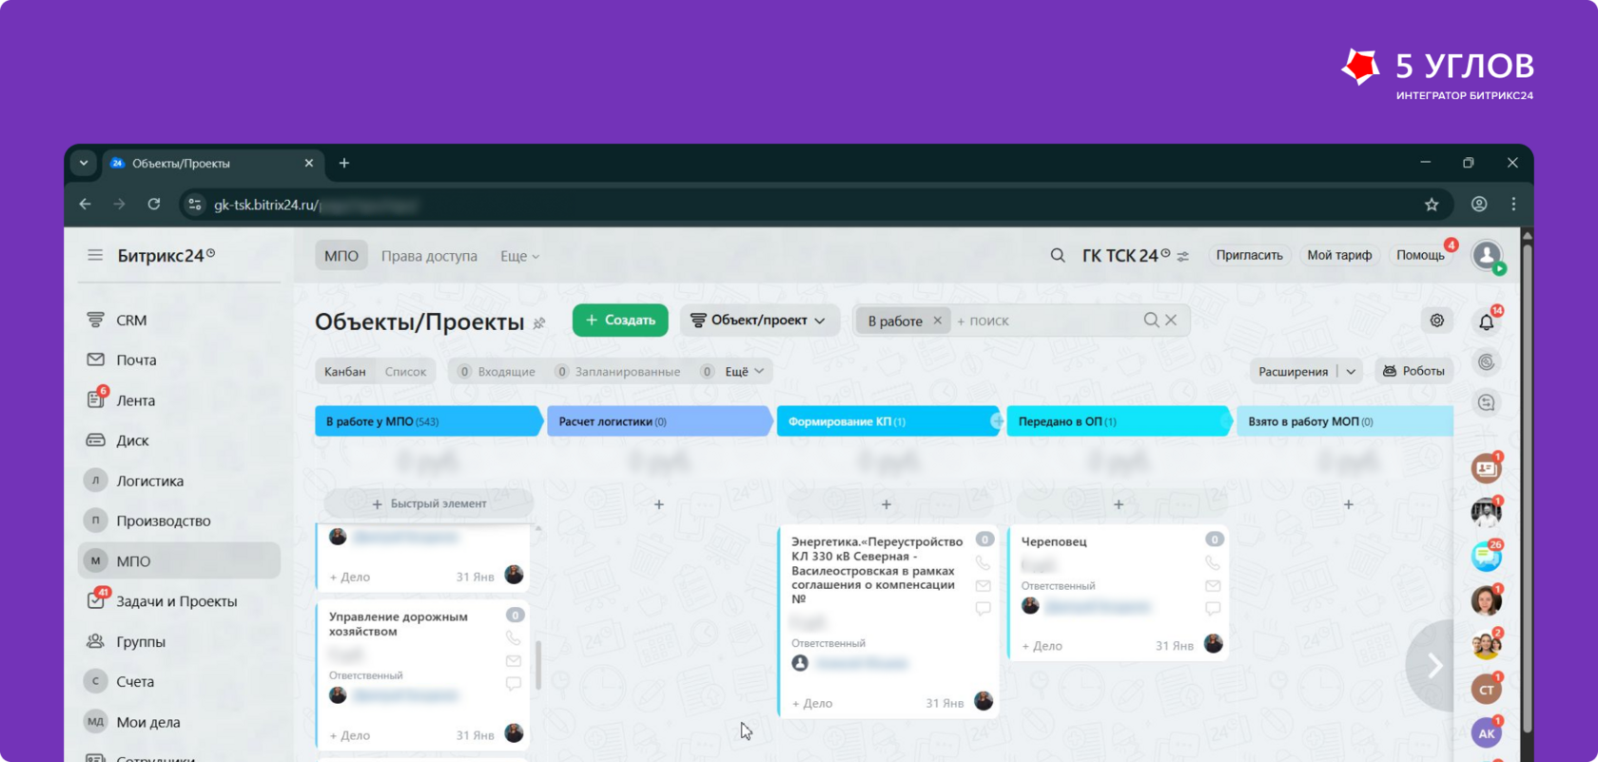Open Задачи и Проекты section
The image size is (1598, 762).
176,601
